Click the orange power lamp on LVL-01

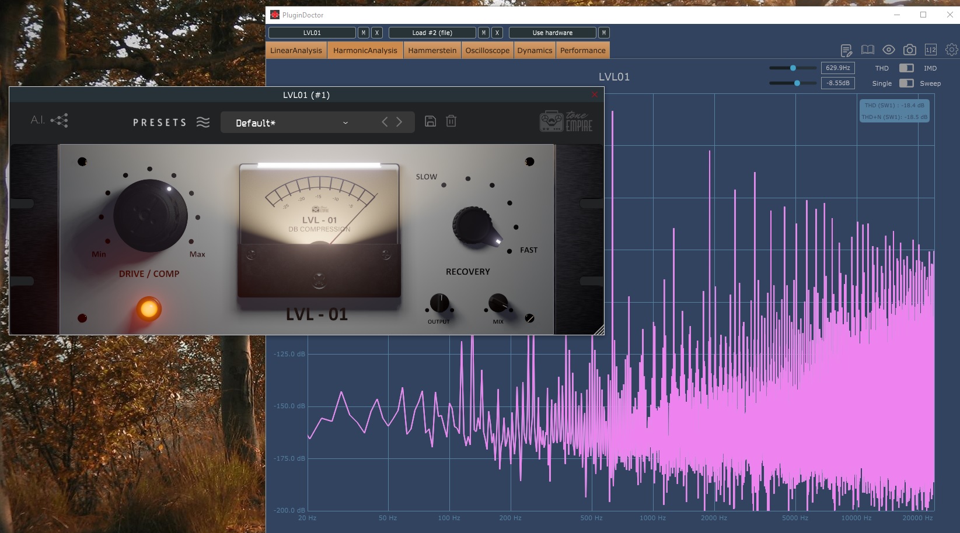pos(149,309)
